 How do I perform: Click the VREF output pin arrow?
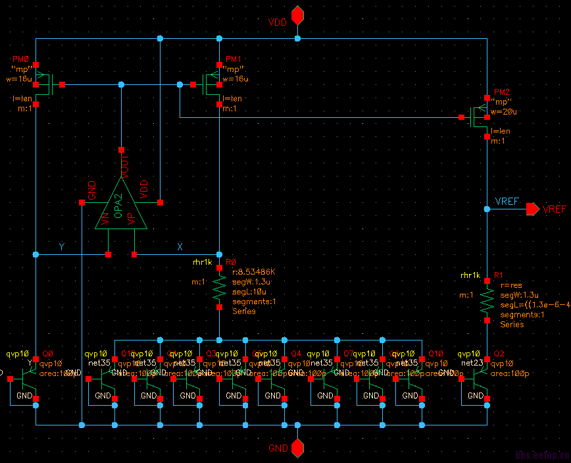(533, 209)
